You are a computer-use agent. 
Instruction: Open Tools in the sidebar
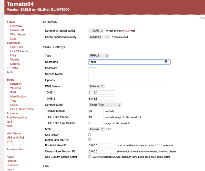[10, 72]
